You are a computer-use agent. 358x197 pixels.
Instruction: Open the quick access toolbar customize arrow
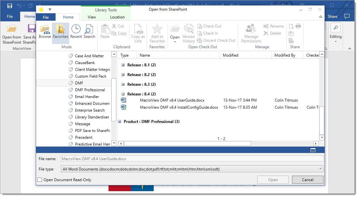[x=50, y=9]
